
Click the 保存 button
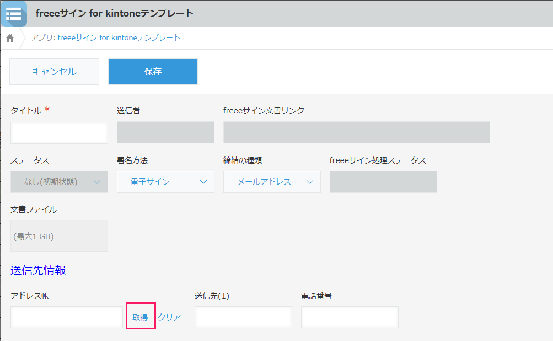[153, 72]
